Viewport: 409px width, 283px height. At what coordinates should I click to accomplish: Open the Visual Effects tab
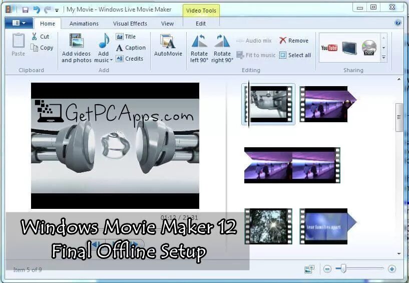pos(130,24)
